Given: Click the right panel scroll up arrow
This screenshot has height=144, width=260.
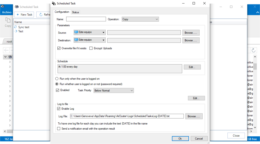Looking at the screenshot, I should (255, 57).
